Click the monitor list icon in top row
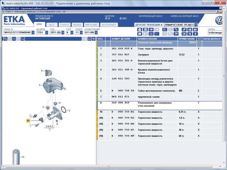Viewport: 227px width, 170px height. pos(165,30)
